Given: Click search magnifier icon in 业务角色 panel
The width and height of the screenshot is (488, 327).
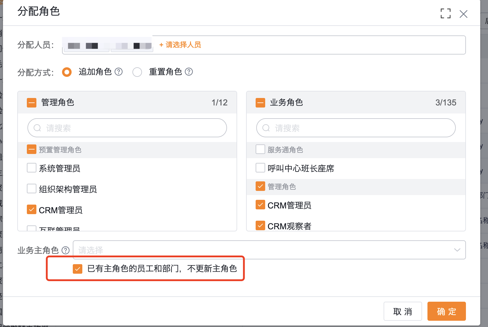Looking at the screenshot, I should click(266, 128).
